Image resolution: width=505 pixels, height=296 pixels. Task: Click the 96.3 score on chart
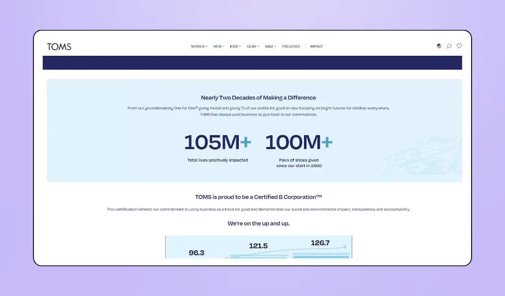point(196,253)
